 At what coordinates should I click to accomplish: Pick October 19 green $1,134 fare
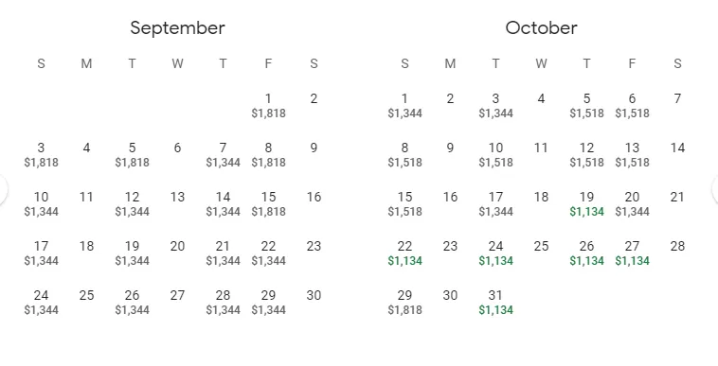point(586,203)
